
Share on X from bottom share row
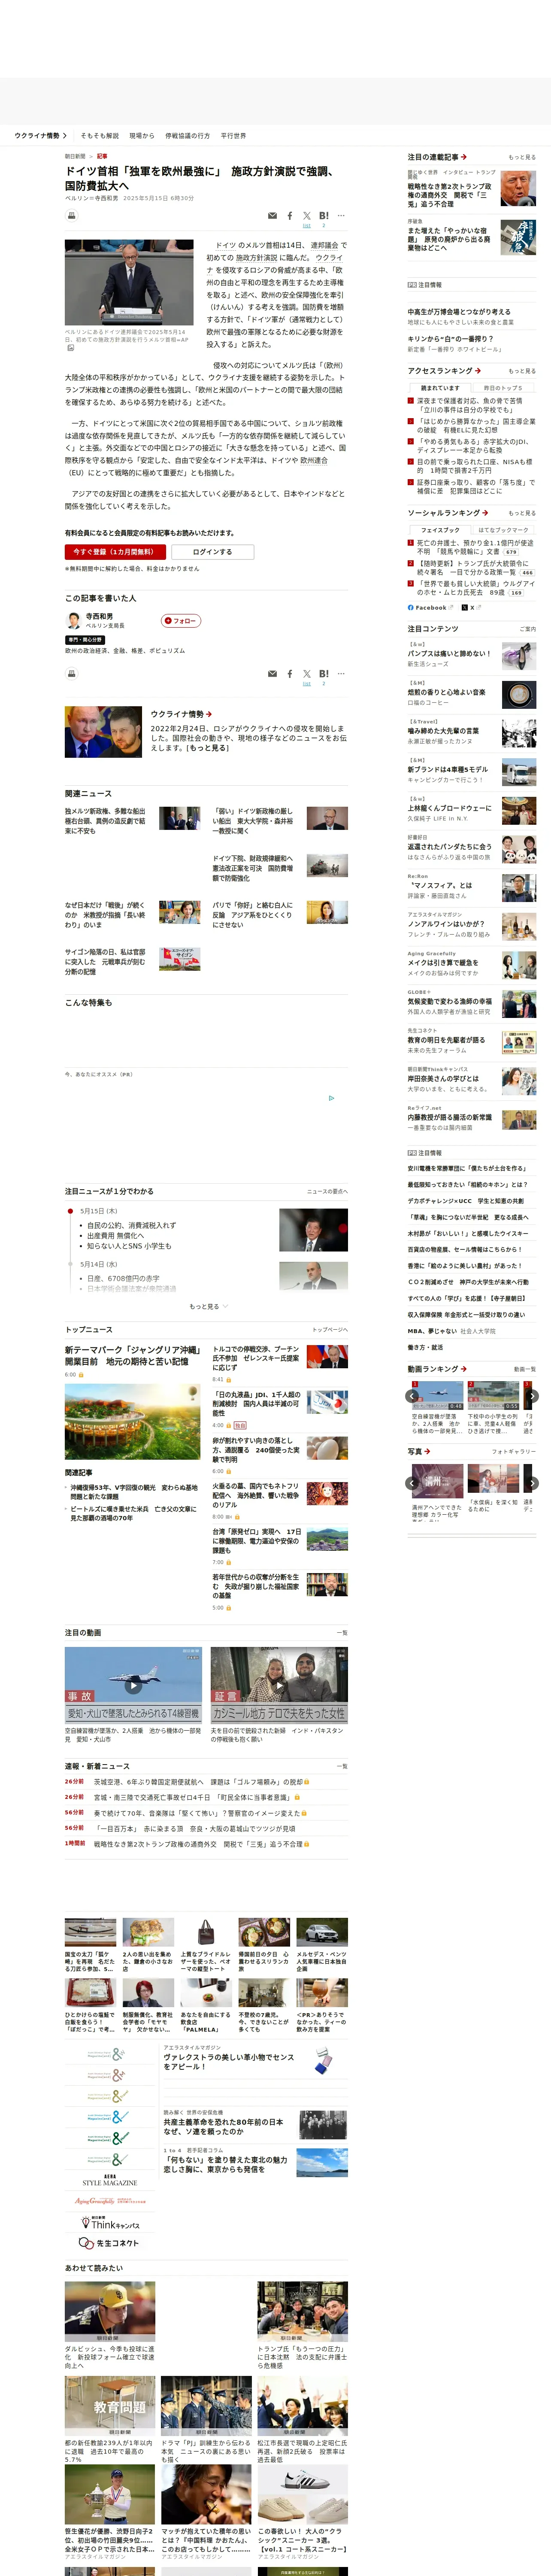tap(307, 675)
